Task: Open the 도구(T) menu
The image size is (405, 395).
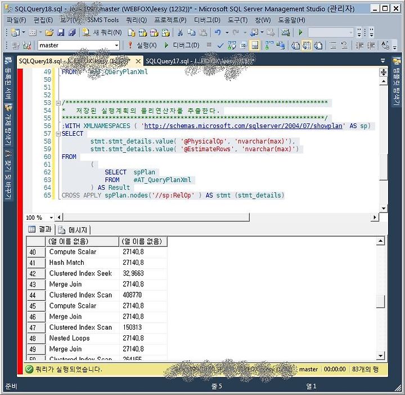Action: (x=237, y=20)
